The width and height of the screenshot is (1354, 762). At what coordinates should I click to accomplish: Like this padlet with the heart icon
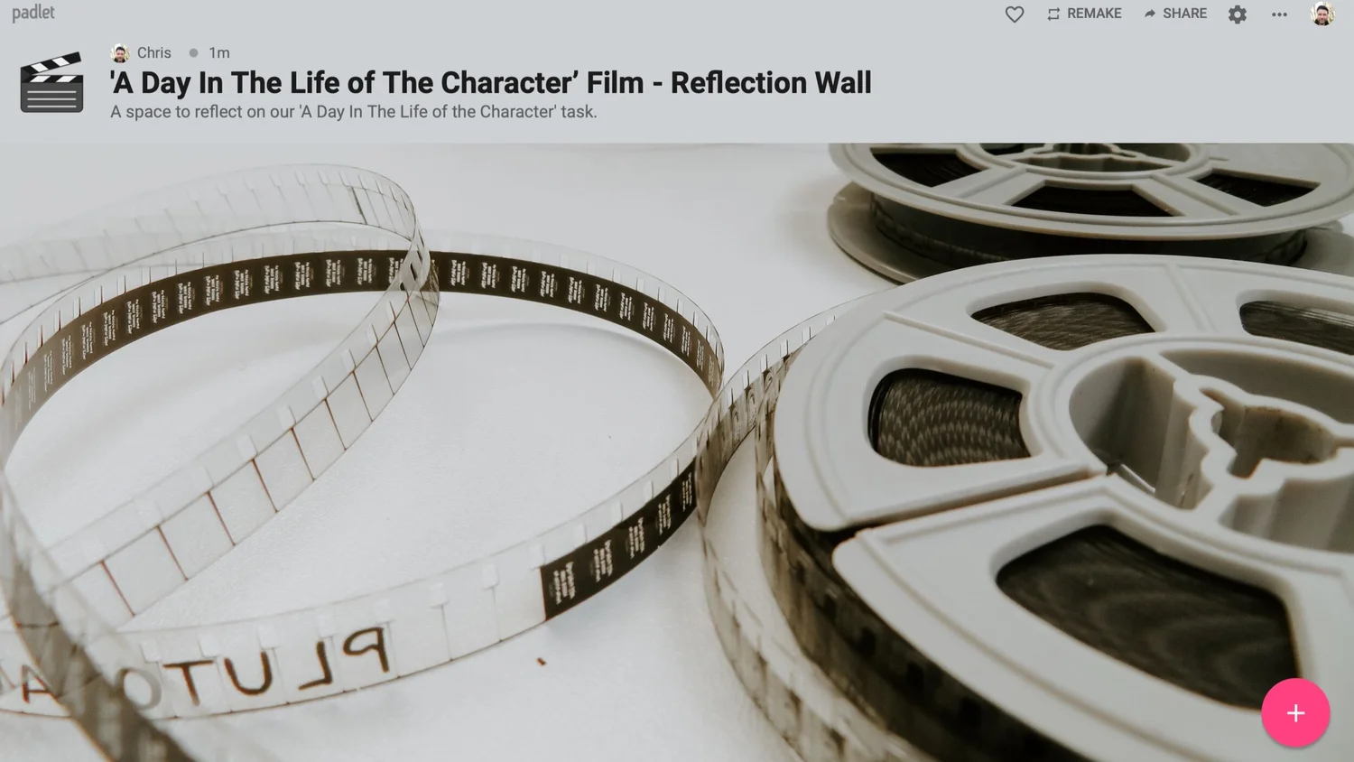pyautogui.click(x=1015, y=14)
